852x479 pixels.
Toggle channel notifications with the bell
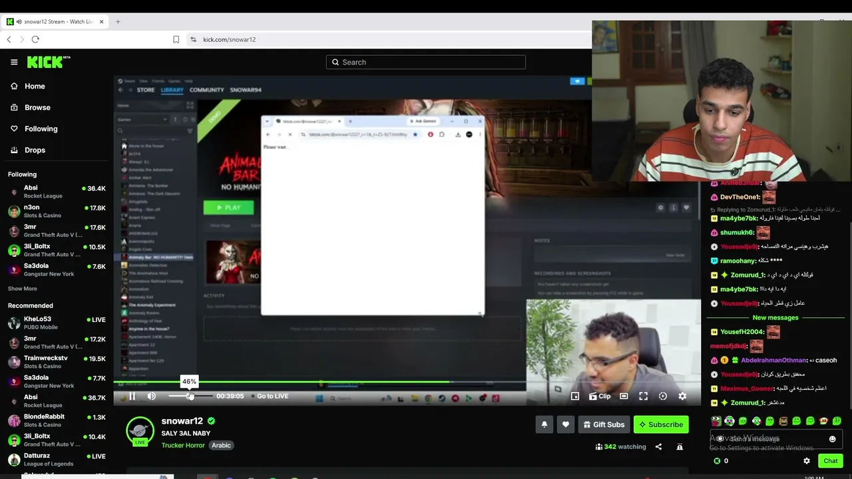pyautogui.click(x=544, y=424)
